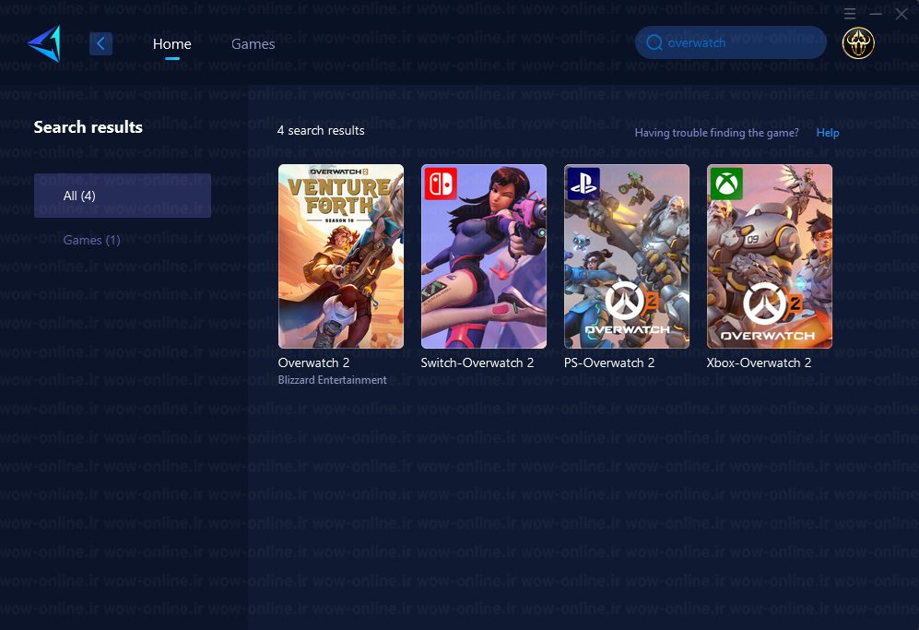The image size is (919, 630).
Task: Click the GearUP arrow logo
Action: 44,43
